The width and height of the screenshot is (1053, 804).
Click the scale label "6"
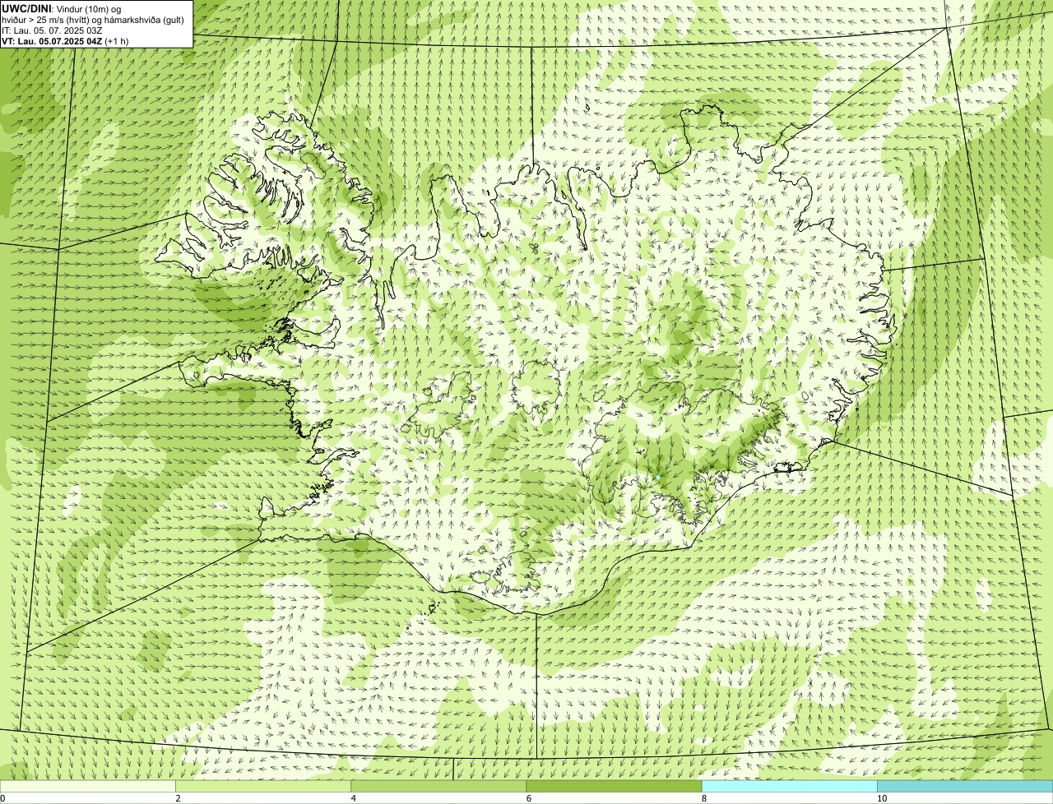[528, 798]
